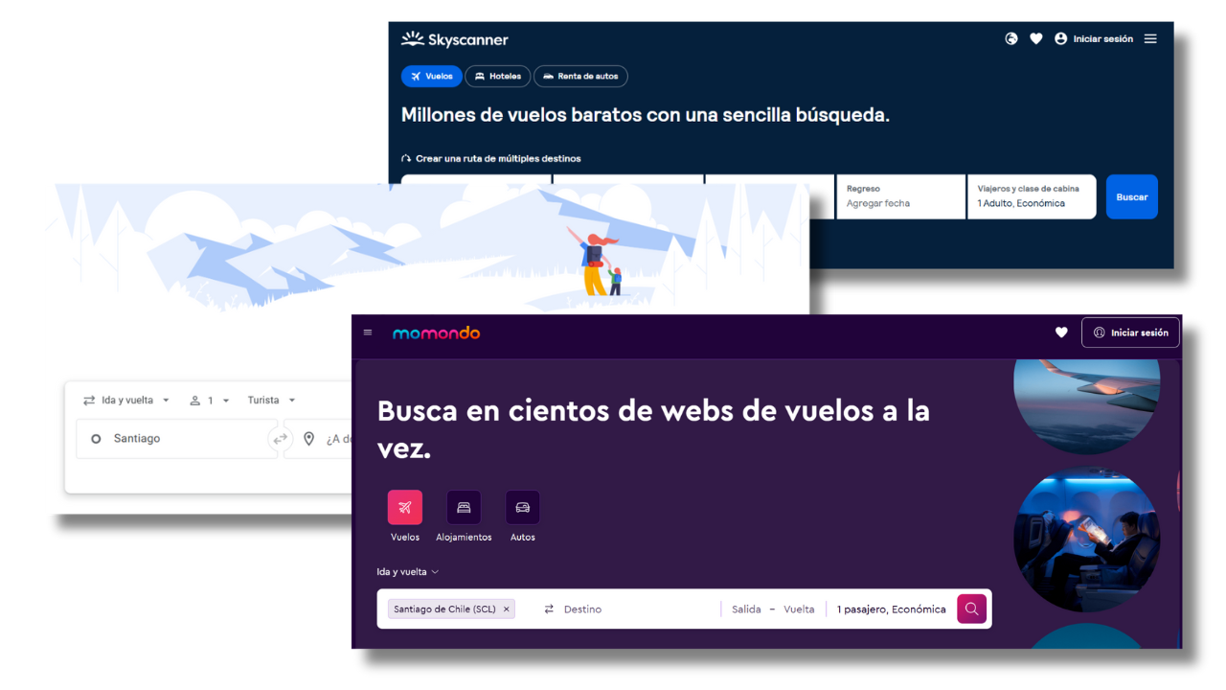
Task: Click Iniciar sesión text in Skyscanner
Action: (x=1102, y=39)
